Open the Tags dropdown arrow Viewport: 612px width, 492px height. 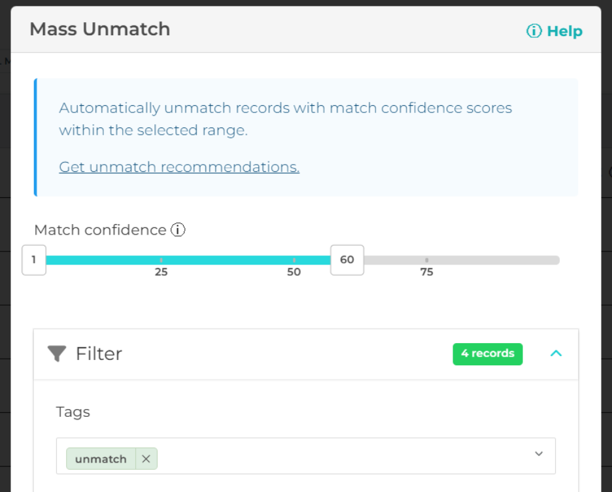[539, 454]
